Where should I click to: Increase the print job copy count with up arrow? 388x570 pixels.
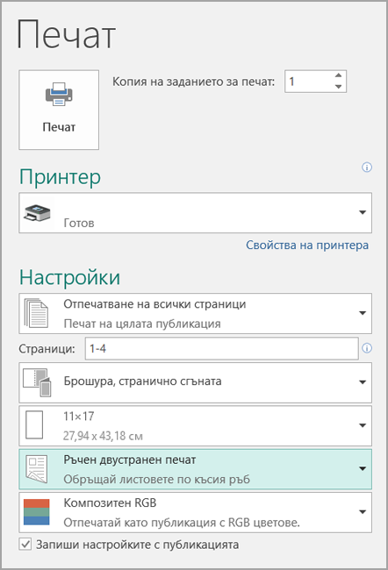point(339,75)
